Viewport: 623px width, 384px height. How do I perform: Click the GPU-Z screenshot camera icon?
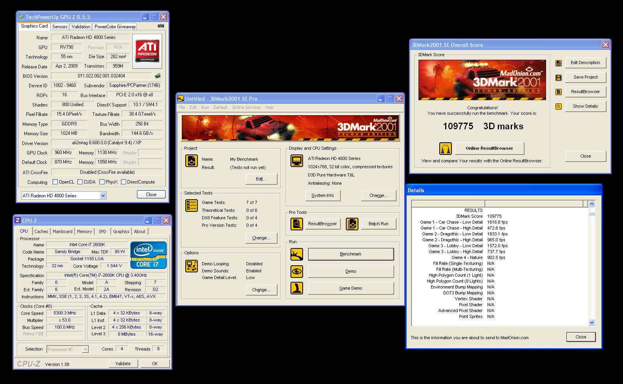[x=161, y=26]
